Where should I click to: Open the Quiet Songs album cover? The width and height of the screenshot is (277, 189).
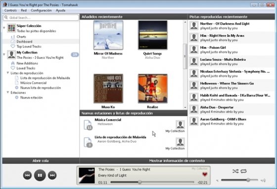coord(153,35)
